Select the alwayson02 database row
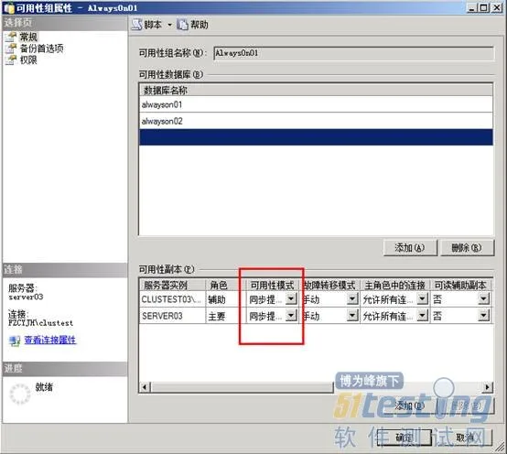This screenshot has height=454, width=507. [x=316, y=121]
